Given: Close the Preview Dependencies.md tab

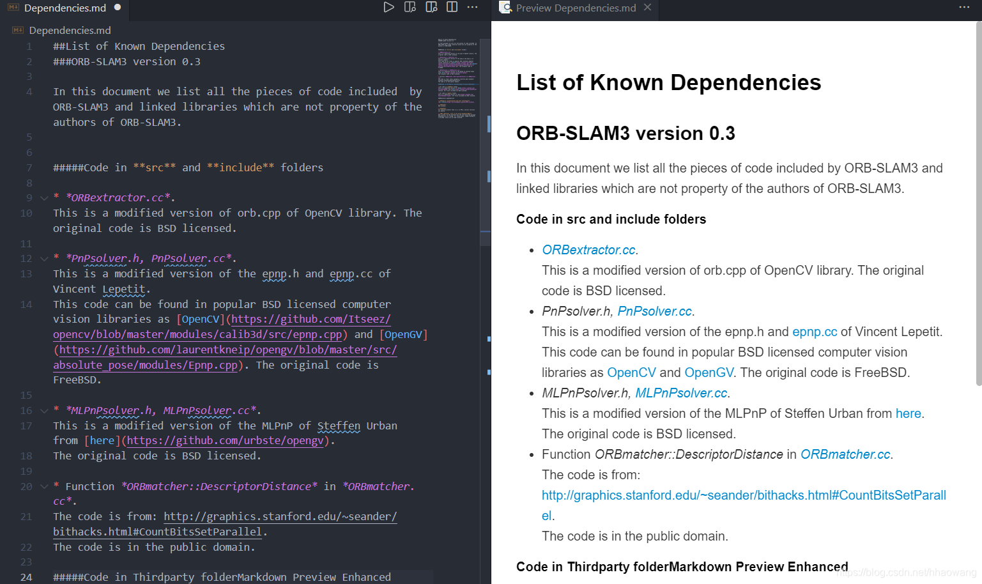Looking at the screenshot, I should tap(648, 8).
